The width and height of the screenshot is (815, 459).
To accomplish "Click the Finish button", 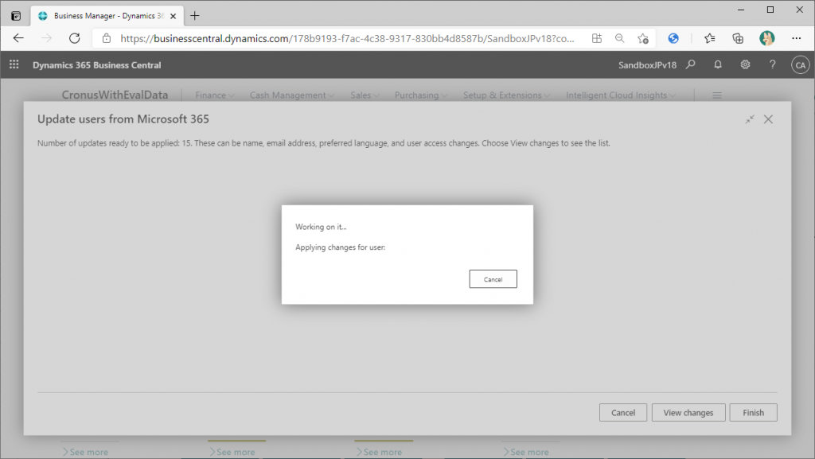I will point(753,412).
